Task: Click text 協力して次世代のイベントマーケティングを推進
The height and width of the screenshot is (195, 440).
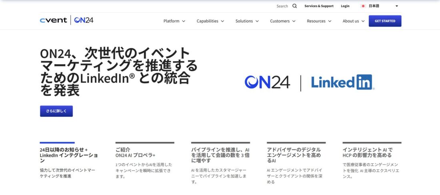Action: pyautogui.click(x=67, y=173)
